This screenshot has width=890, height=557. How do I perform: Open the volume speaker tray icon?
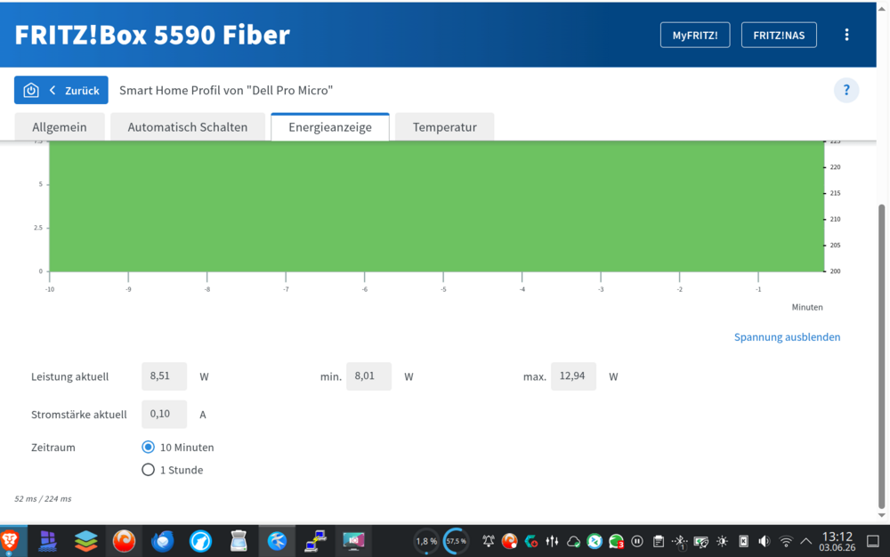[765, 541]
